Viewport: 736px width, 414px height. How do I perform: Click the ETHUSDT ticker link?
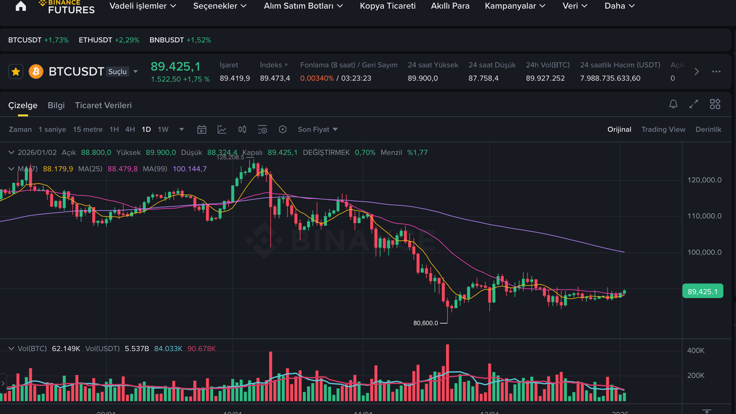click(95, 40)
